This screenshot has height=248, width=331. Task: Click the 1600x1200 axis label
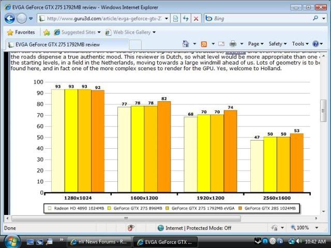[x=144, y=198]
